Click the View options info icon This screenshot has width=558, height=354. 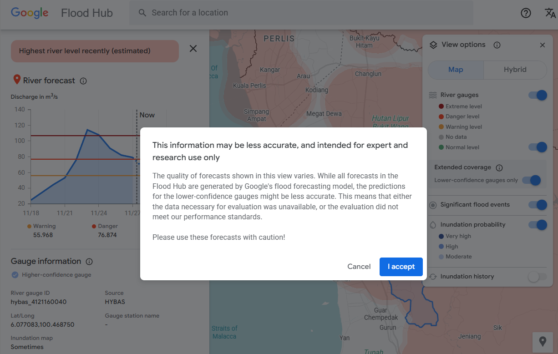click(497, 45)
